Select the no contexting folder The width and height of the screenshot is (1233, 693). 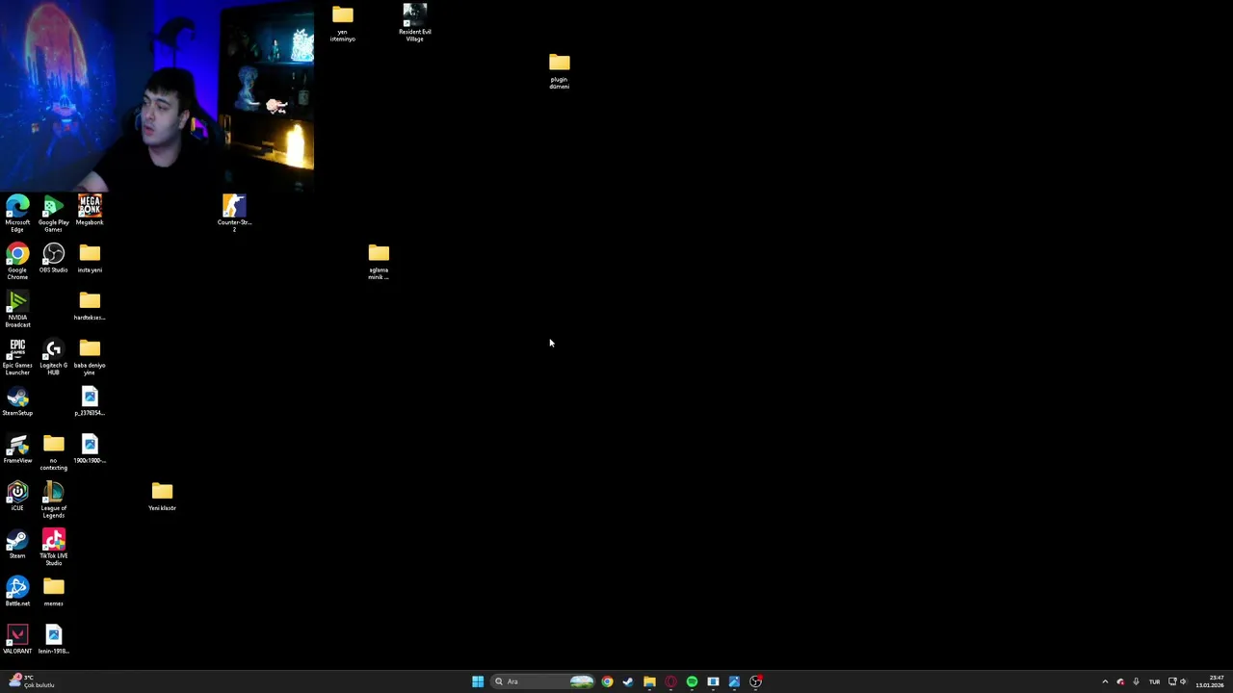[x=54, y=451]
